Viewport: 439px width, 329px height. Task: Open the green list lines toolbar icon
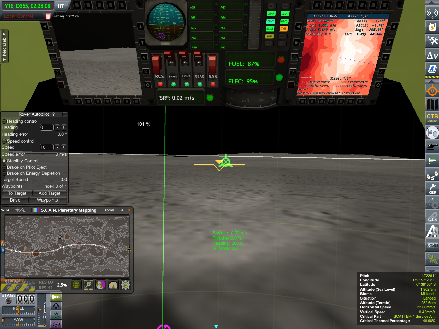(x=432, y=160)
